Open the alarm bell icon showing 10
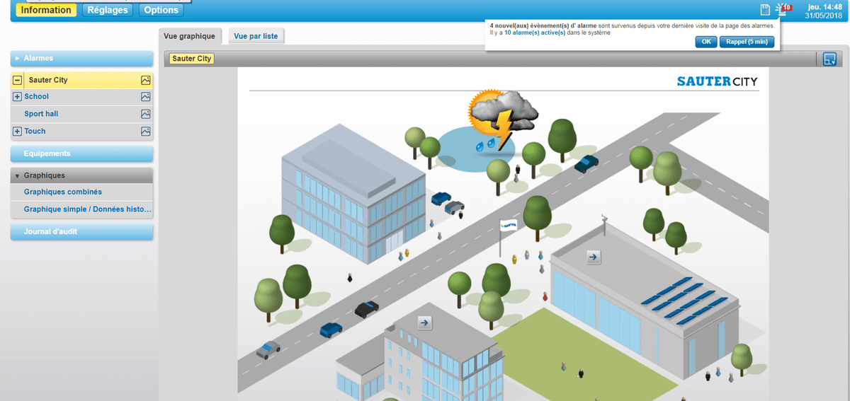850x401 pixels. [x=782, y=9]
